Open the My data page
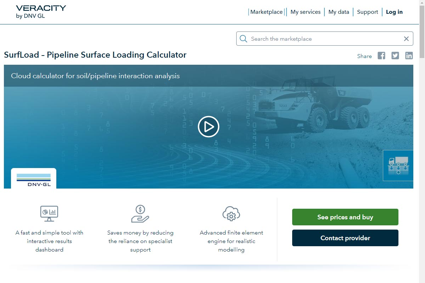The width and height of the screenshot is (425, 283). 339,12
